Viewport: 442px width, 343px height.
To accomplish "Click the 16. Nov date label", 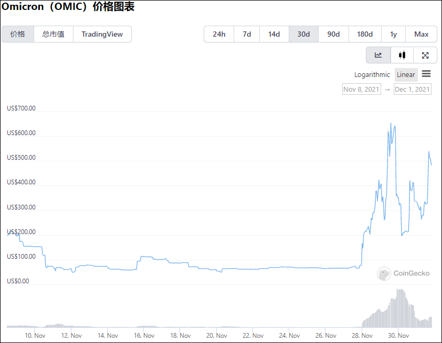I will [x=144, y=336].
